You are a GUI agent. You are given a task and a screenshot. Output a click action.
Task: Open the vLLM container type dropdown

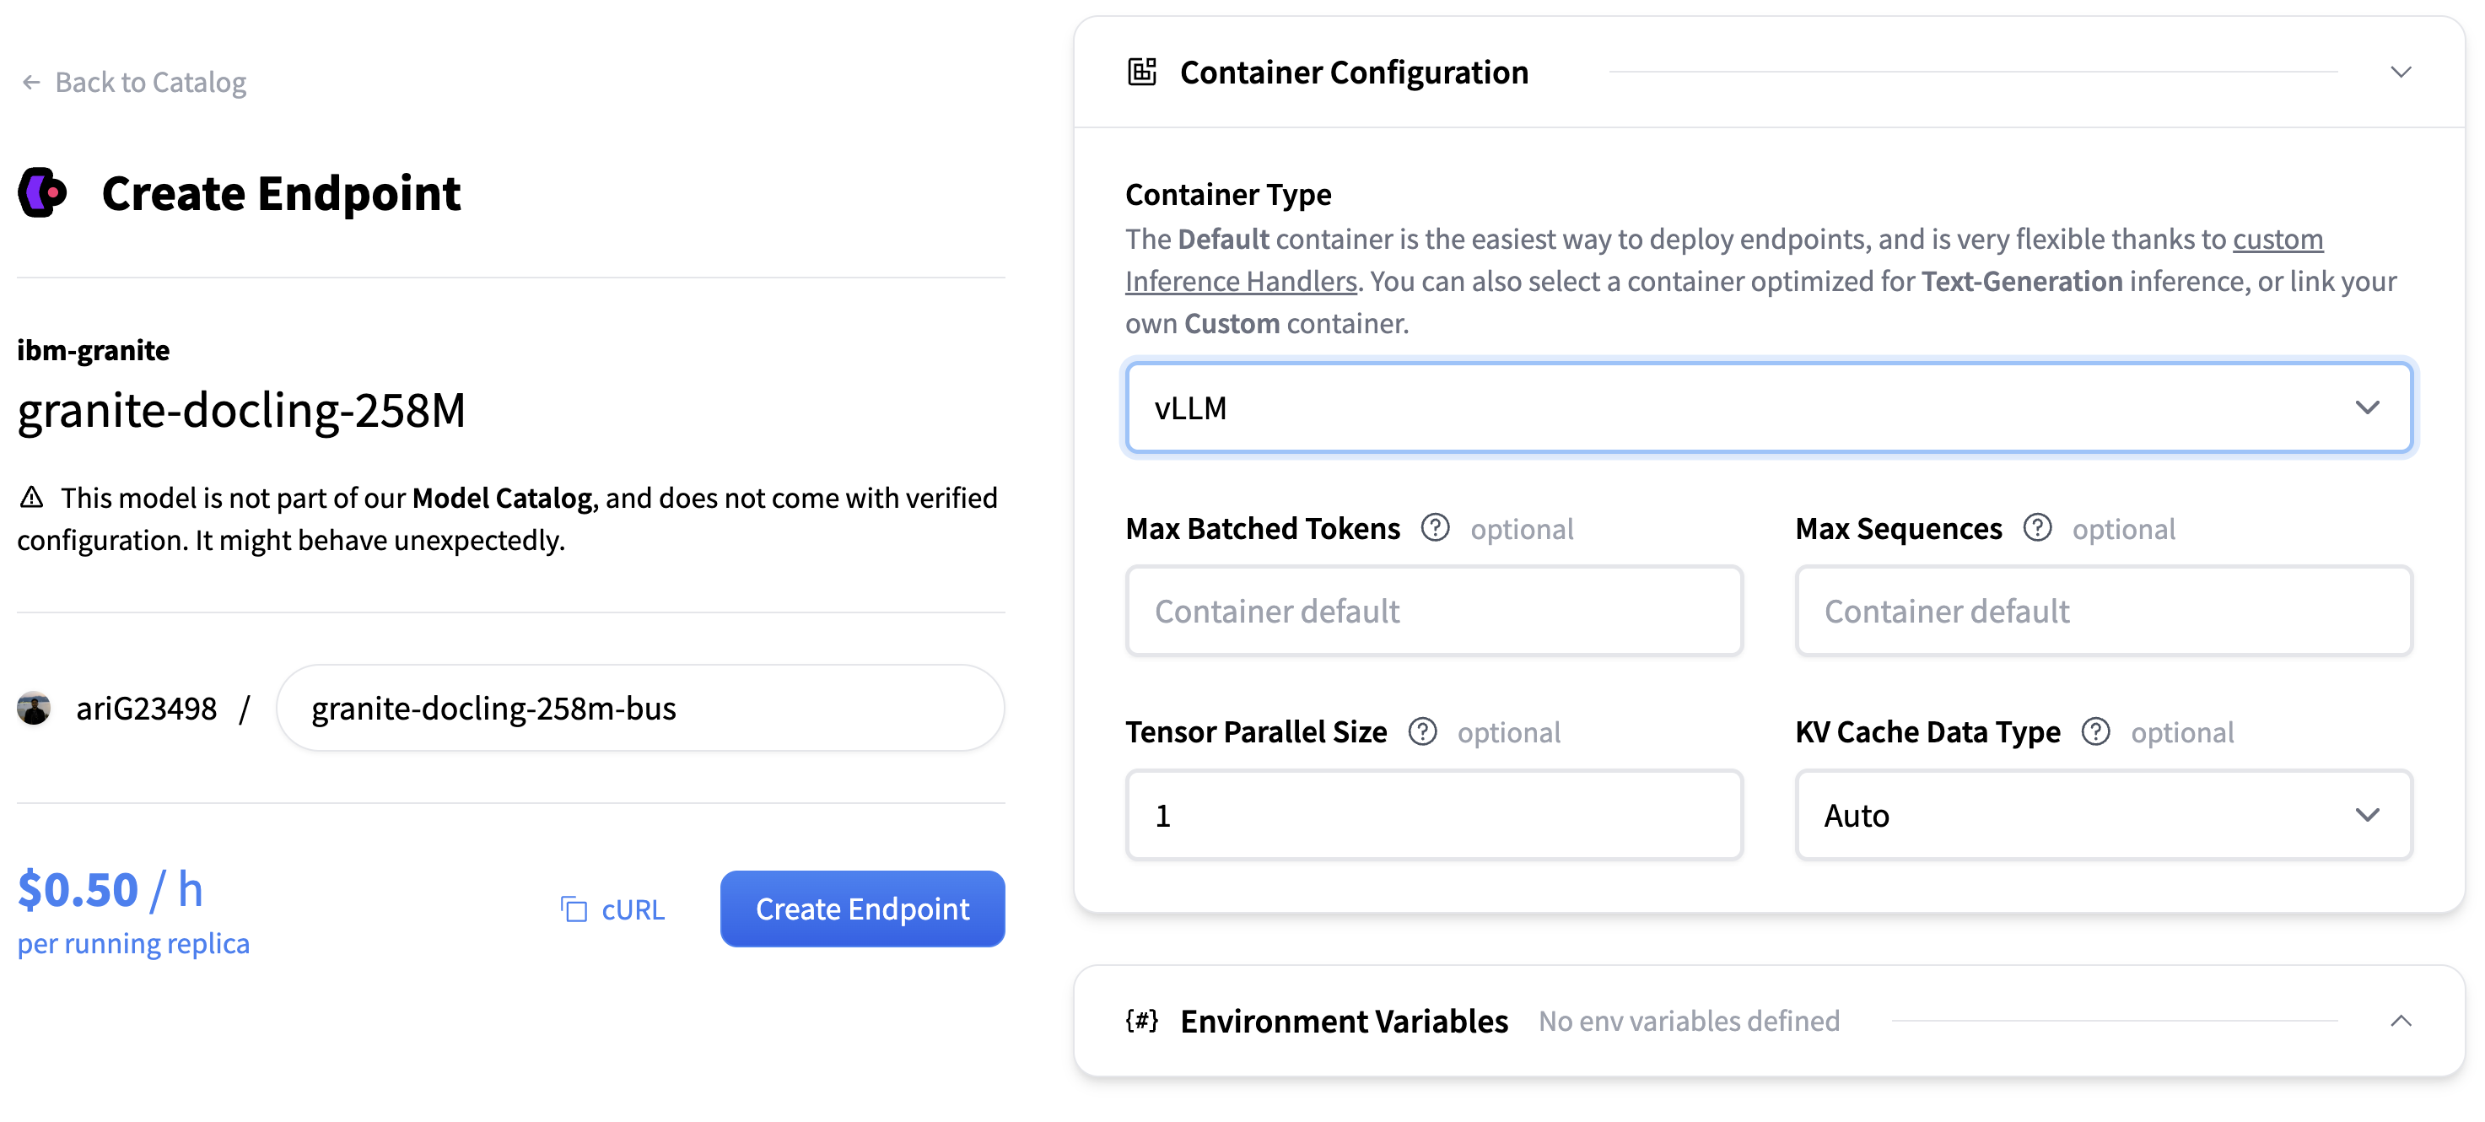pyautogui.click(x=1768, y=408)
